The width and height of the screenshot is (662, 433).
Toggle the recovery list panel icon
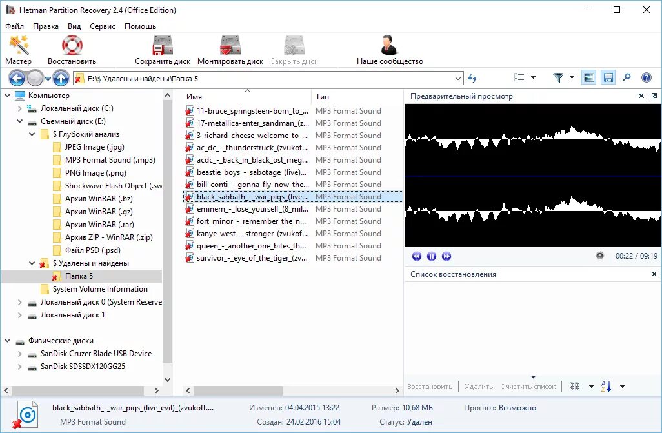coord(608,77)
